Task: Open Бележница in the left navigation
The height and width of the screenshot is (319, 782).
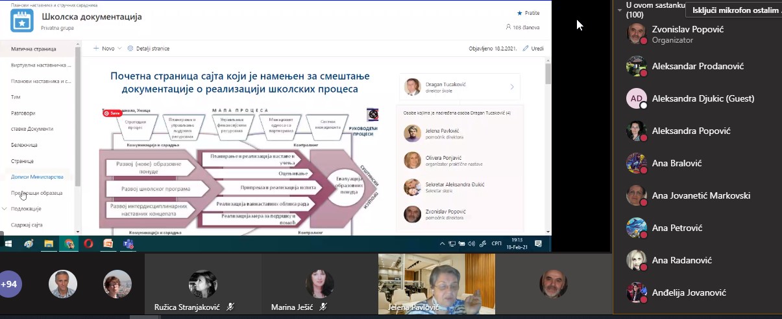Action: (x=25, y=145)
